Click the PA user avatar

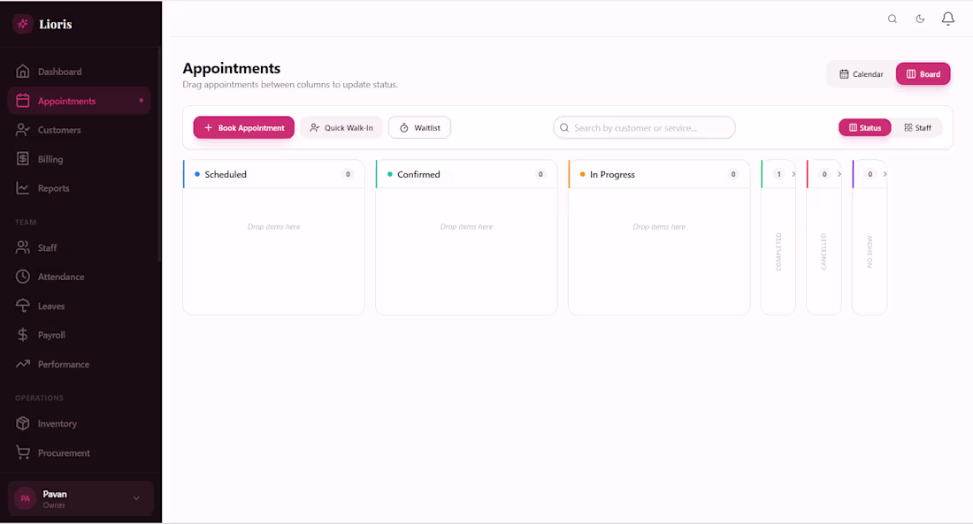coord(25,498)
